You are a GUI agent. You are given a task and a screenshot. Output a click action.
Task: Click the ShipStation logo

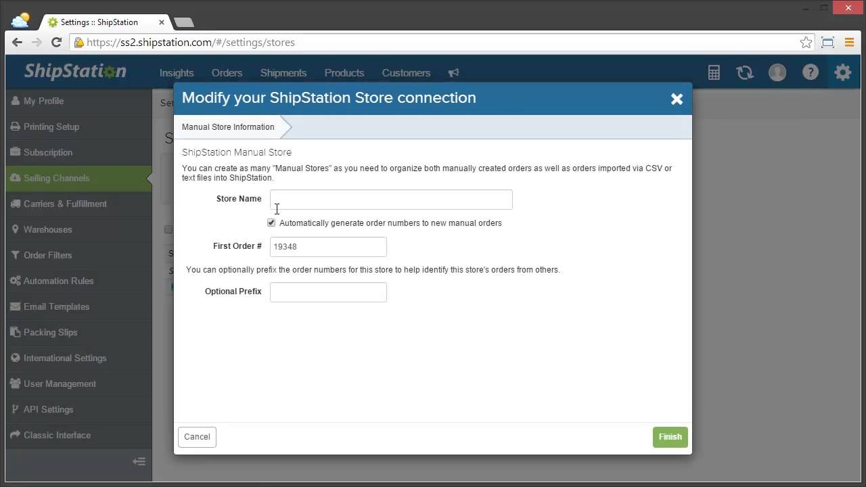75,72
